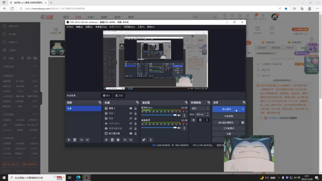The width and height of the screenshot is (322, 181).
Task: Move scene down with down arrow
Action: tap(87, 140)
